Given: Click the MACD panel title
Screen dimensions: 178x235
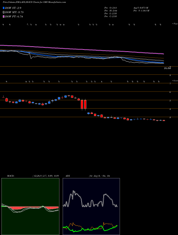Looking at the screenshot, I should 11,176.
